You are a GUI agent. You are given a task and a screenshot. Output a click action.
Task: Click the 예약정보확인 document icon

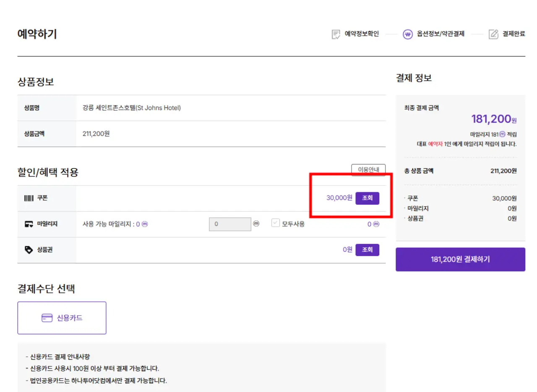click(x=335, y=34)
